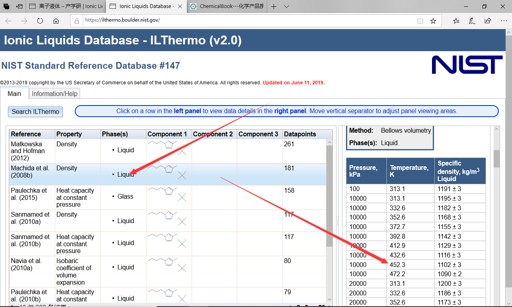This screenshot has width=512, height=307.
Task: Select the Machida et al. (2008b) row
Action: 168,174
